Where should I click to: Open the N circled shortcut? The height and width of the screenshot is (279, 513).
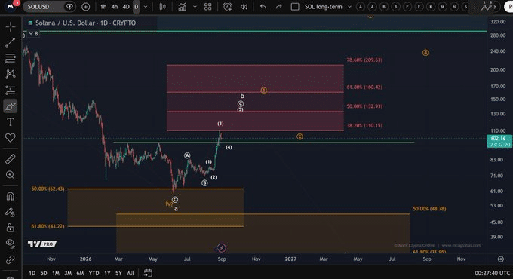(x=454, y=7)
